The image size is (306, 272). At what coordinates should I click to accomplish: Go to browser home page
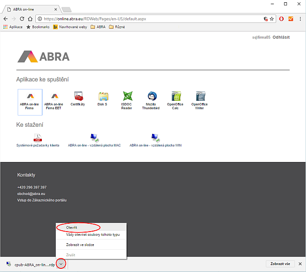(x=30, y=19)
